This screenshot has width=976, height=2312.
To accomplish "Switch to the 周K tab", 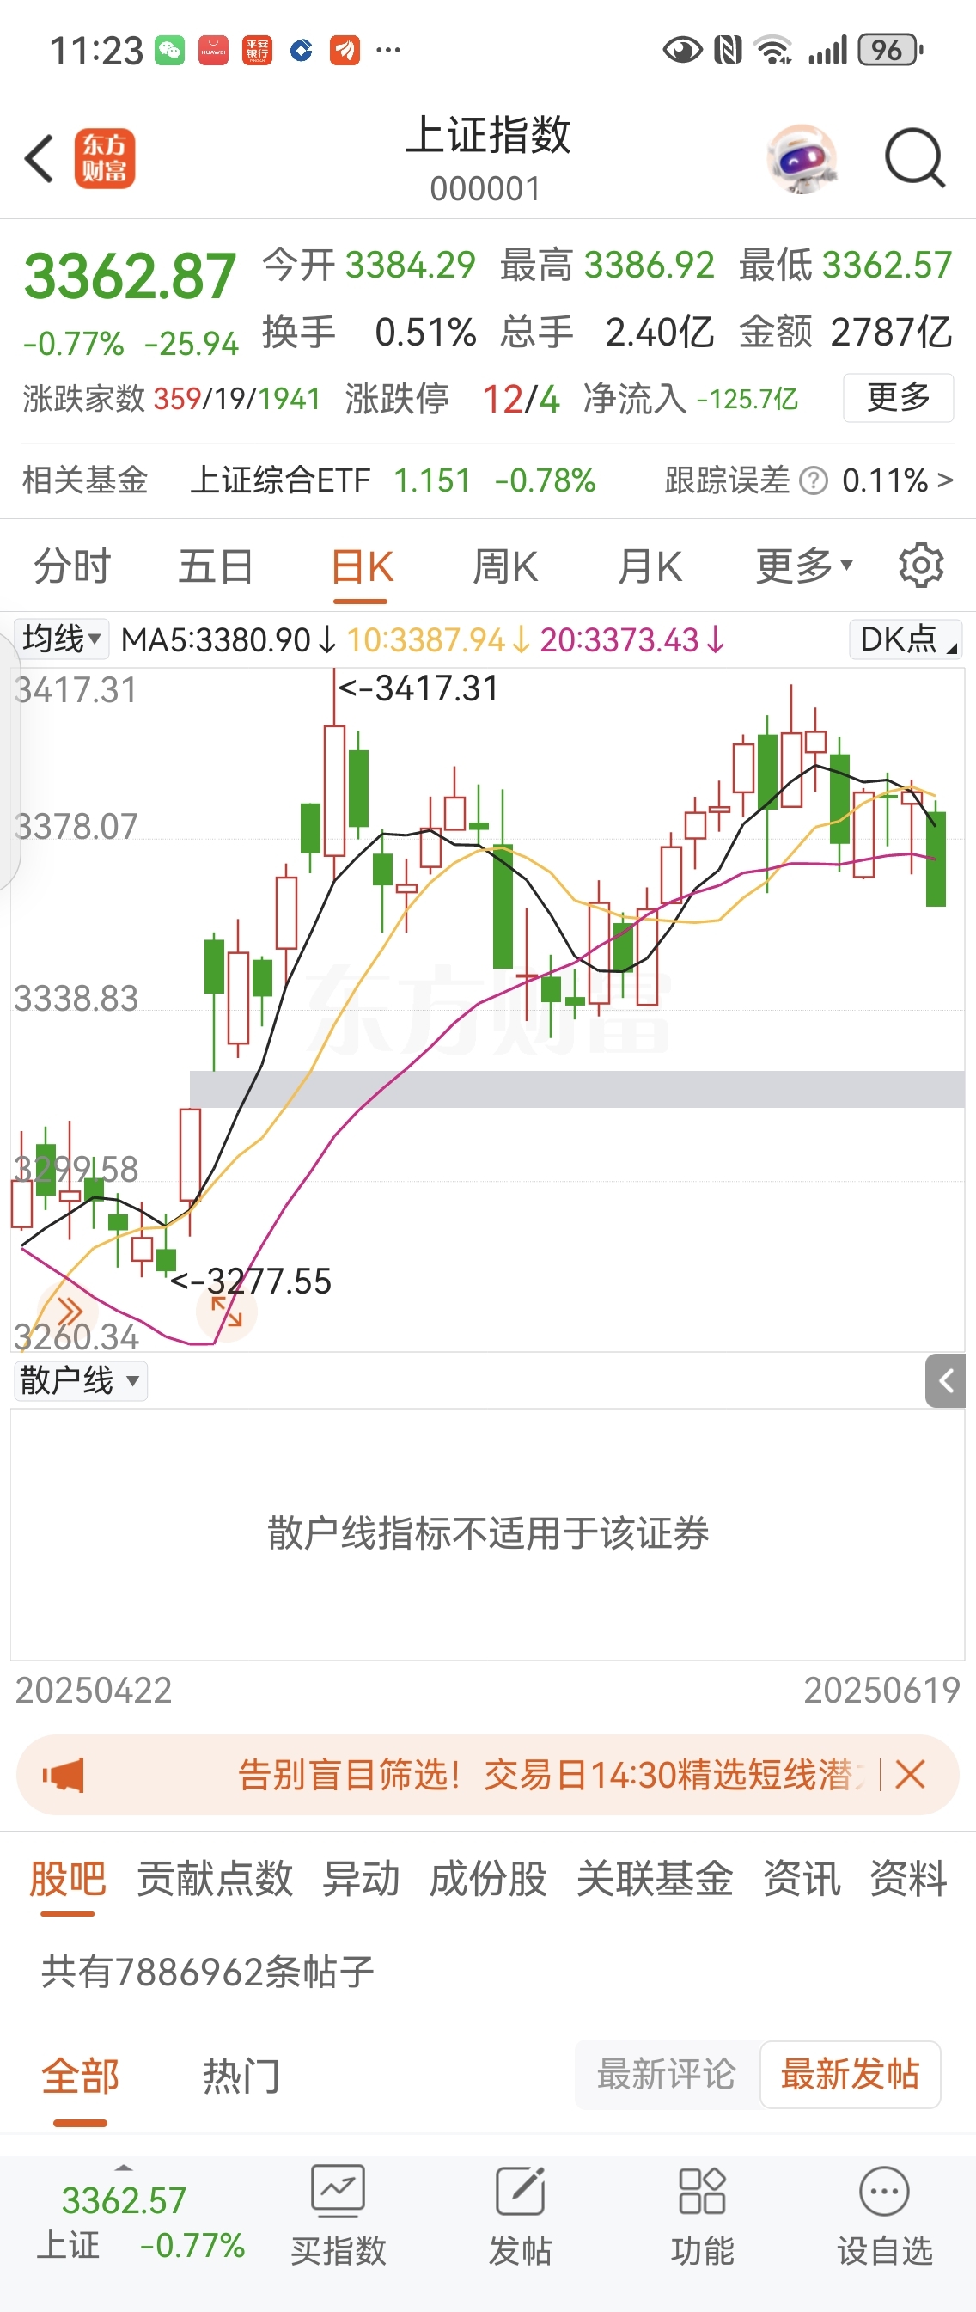I will tap(505, 566).
